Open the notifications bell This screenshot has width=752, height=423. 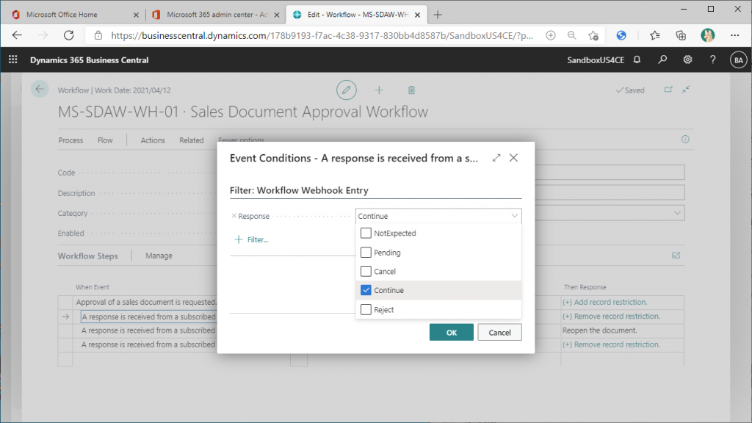[637, 59]
